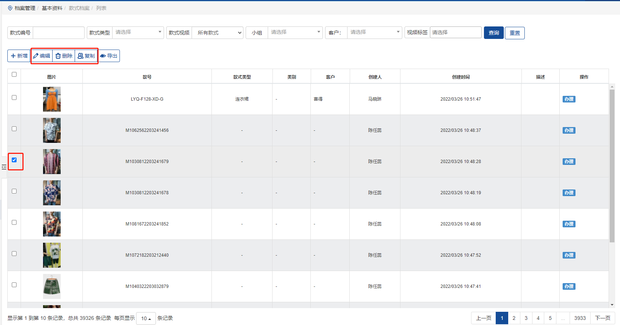
Task: Click the sidebar collapse icon on the left edge
Action: click(4, 167)
